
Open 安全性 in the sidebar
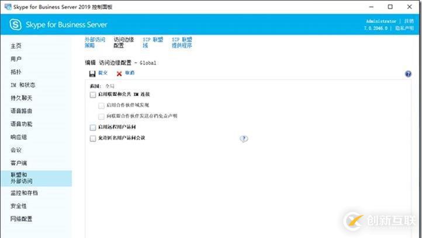click(x=19, y=206)
